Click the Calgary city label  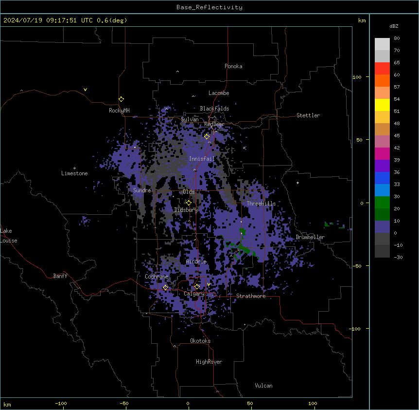click(194, 294)
